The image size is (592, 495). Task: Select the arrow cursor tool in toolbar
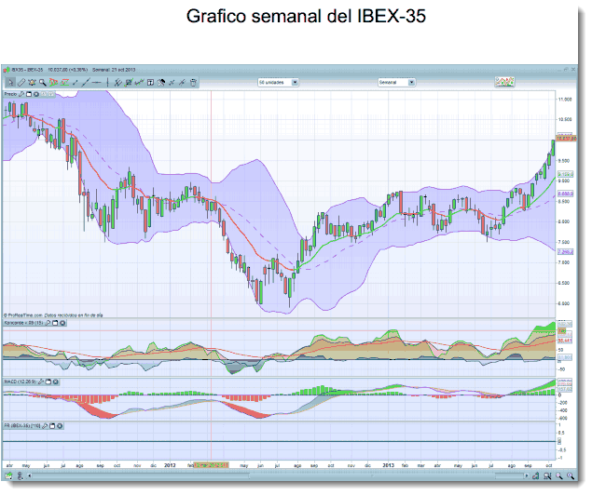(x=9, y=82)
